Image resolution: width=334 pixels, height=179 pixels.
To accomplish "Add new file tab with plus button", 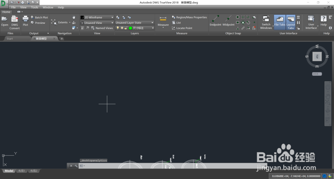I will 61,38.
